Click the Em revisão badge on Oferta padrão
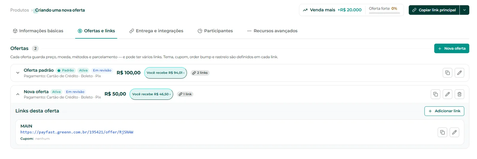The width and height of the screenshot is (477, 159). [x=102, y=70]
